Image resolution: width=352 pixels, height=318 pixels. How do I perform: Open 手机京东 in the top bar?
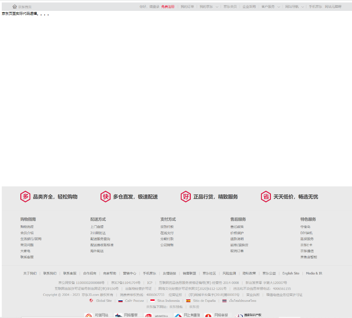[x=315, y=7]
